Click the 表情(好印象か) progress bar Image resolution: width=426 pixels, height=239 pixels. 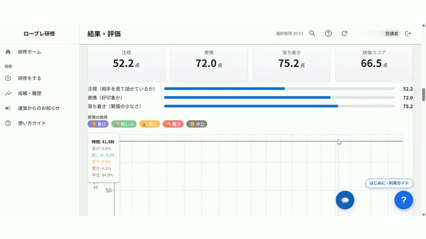tap(279, 98)
